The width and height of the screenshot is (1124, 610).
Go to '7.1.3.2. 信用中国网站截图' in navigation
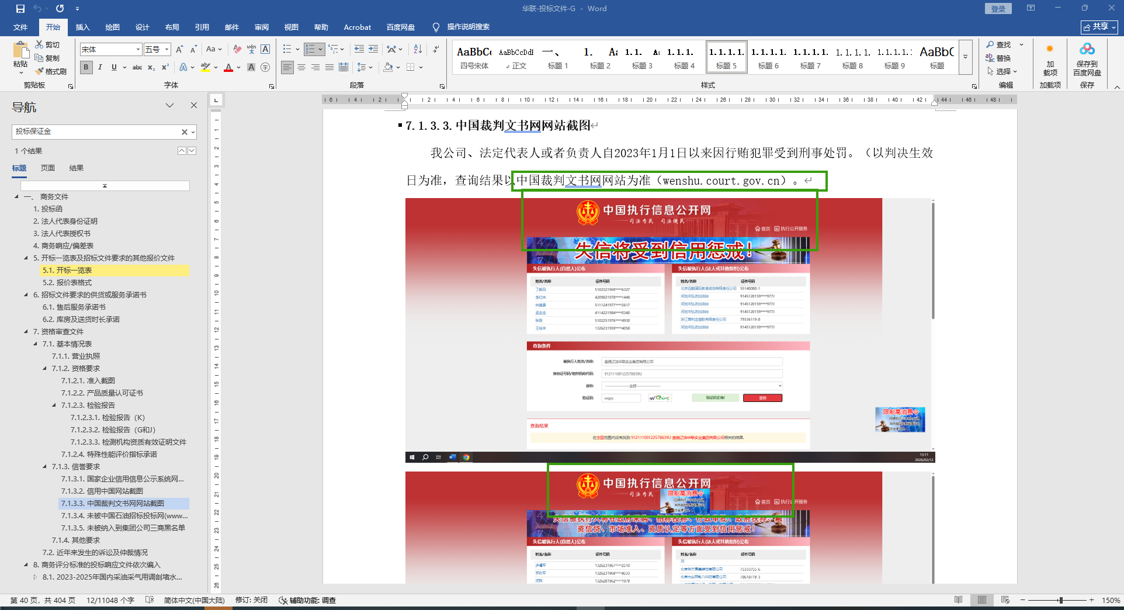[x=102, y=491]
